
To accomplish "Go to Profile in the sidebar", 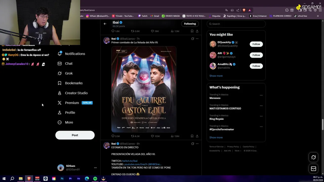I will 66,112.
